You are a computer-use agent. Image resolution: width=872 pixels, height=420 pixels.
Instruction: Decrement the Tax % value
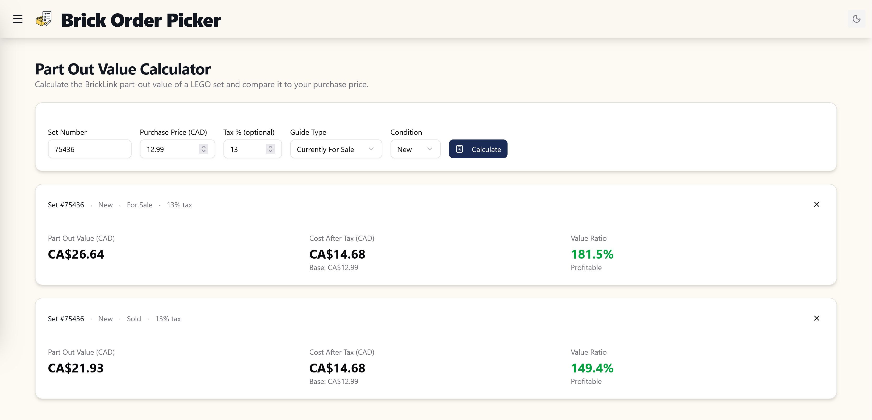click(270, 151)
